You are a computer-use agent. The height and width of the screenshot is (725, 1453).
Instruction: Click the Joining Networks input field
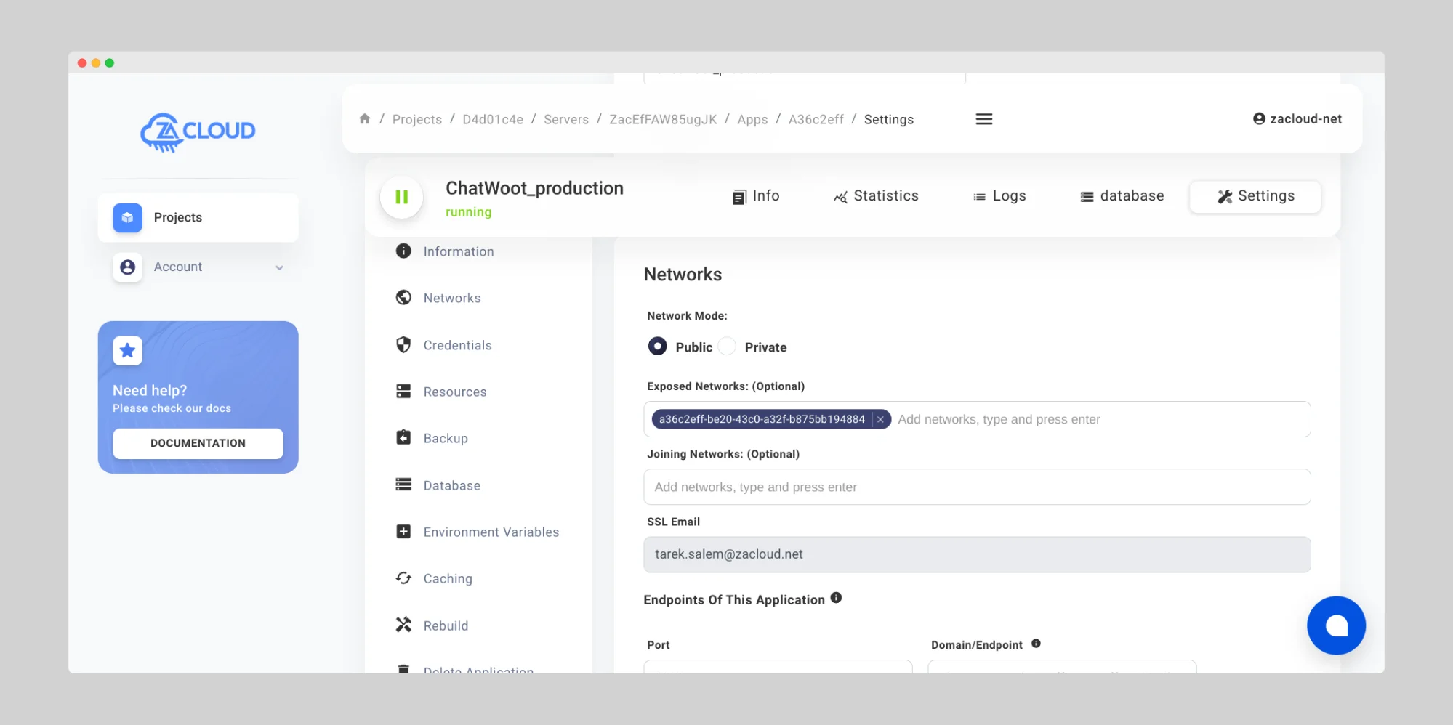[x=976, y=487]
